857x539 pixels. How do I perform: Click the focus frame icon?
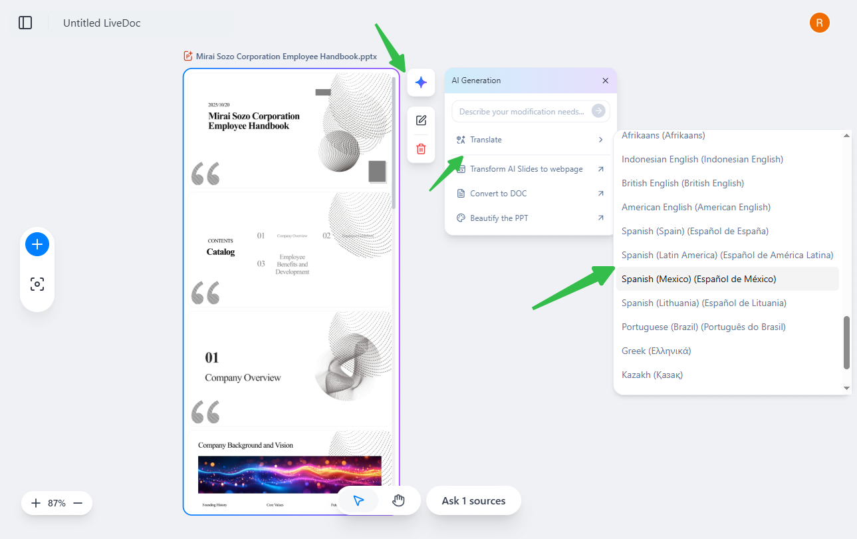[37, 284]
